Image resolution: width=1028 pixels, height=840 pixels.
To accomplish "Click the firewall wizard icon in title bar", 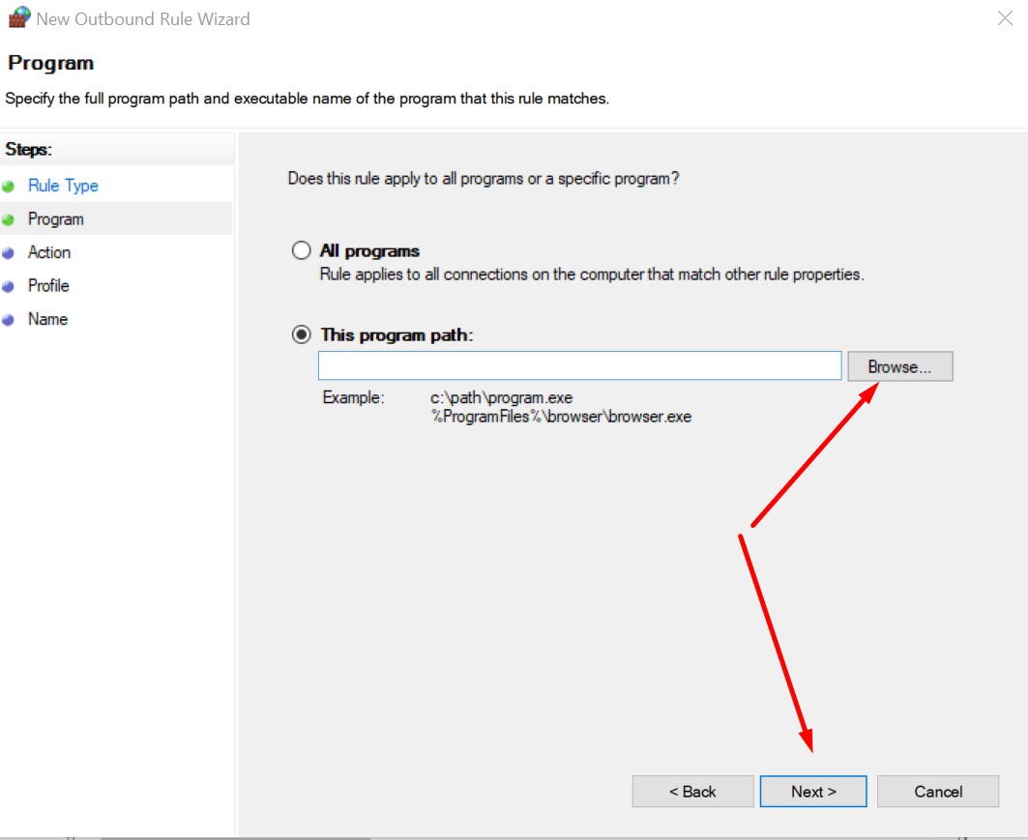I will 18,17.
